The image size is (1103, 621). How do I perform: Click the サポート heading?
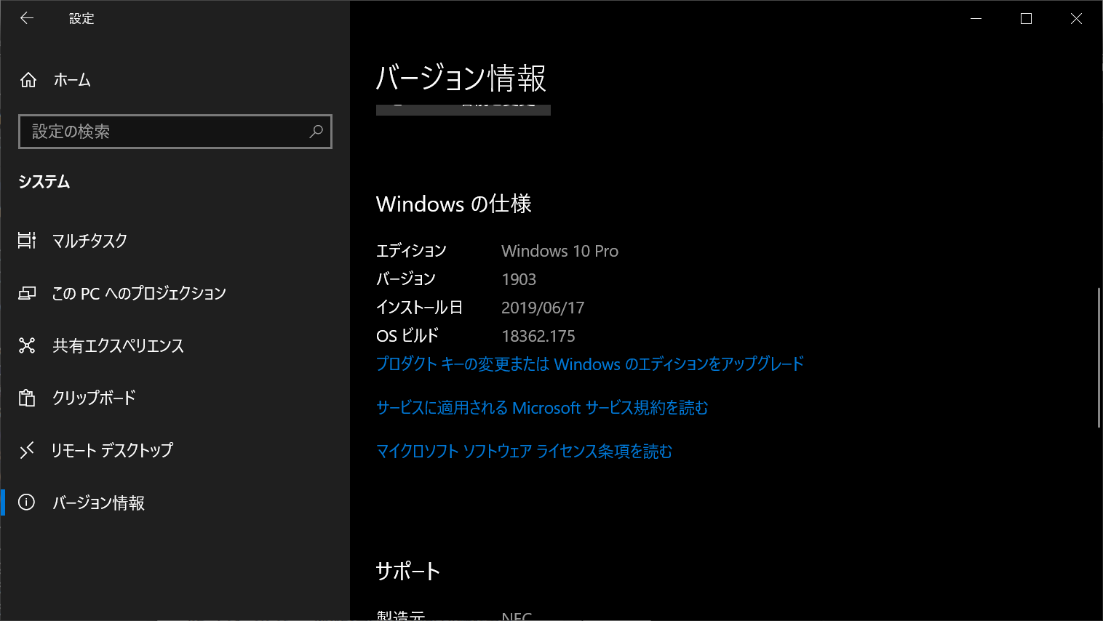[x=408, y=572]
